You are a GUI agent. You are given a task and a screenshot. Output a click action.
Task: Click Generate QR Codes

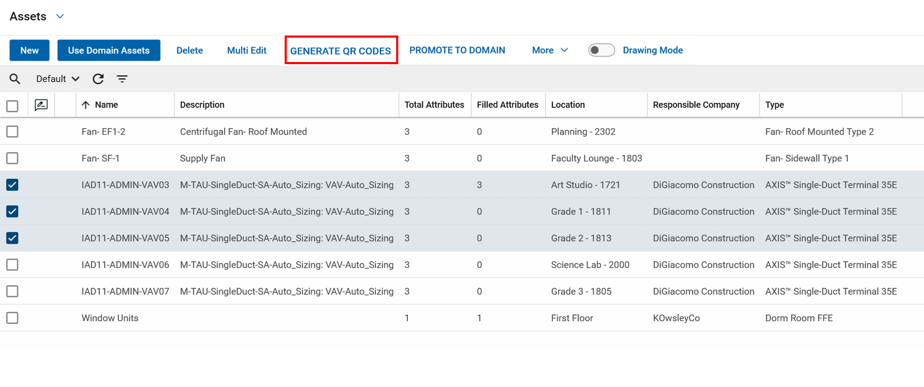[x=340, y=51]
